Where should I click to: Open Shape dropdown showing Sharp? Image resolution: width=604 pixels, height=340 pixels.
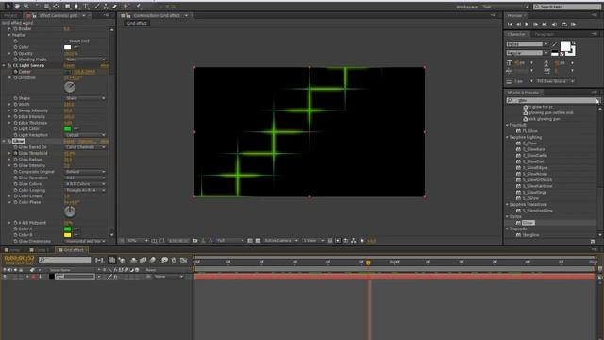tap(85, 98)
